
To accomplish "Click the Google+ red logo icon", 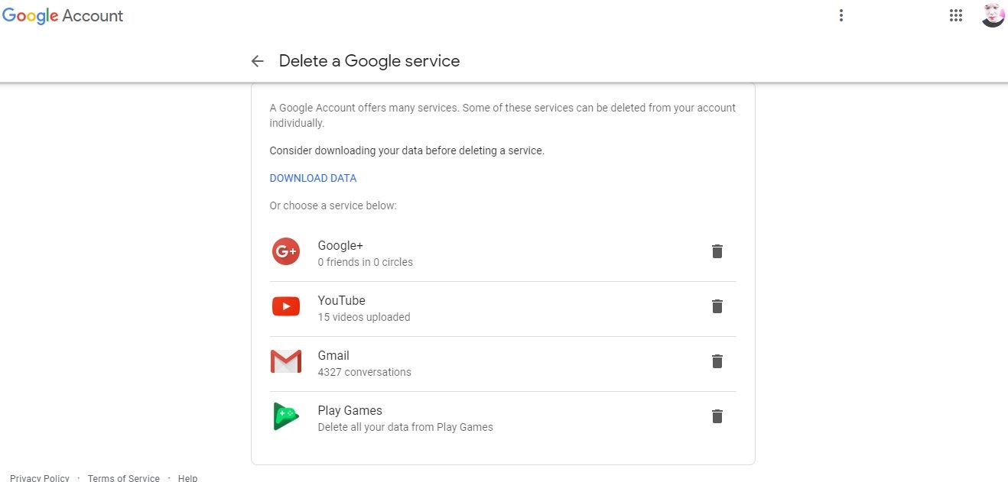I will coord(286,251).
